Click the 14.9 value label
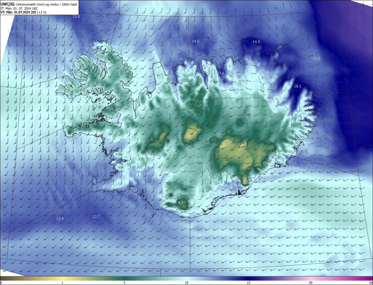Image resolution: width=373 pixels, height=285 pixels. (x=256, y=42)
